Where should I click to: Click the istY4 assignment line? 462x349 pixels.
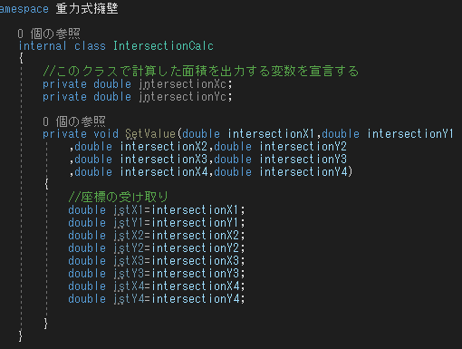coord(157,298)
